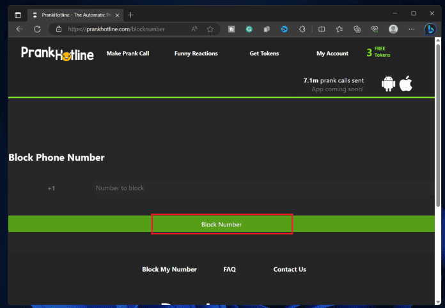Open the FAQ footer link
Viewport: 445px width, 308px height.
tap(230, 269)
